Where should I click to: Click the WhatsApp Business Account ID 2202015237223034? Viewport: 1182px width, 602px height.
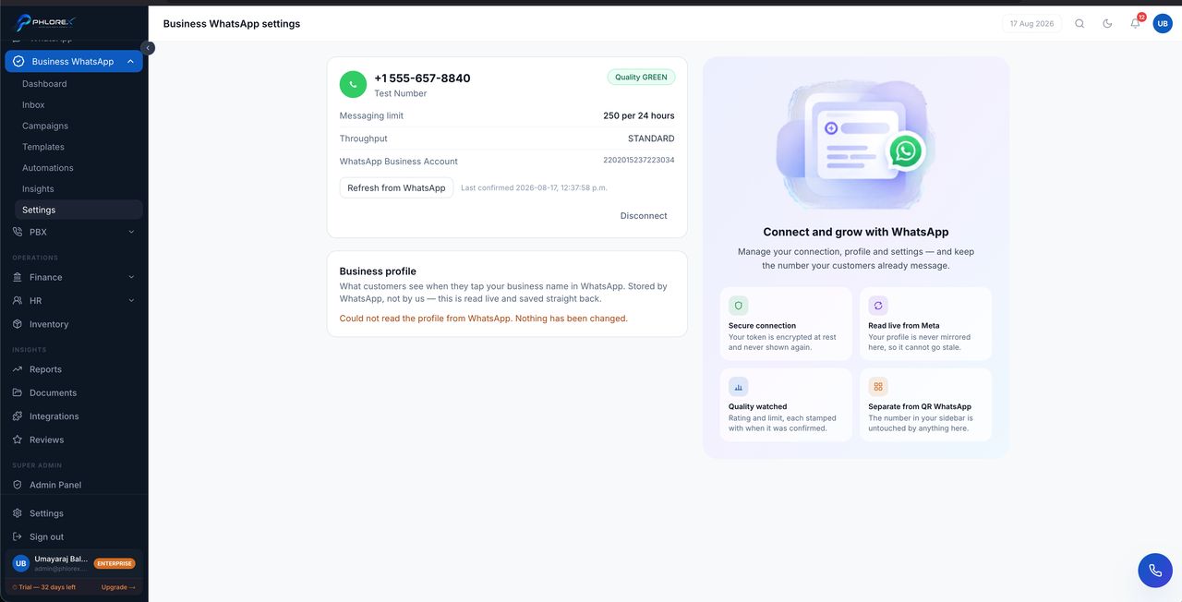pos(639,160)
